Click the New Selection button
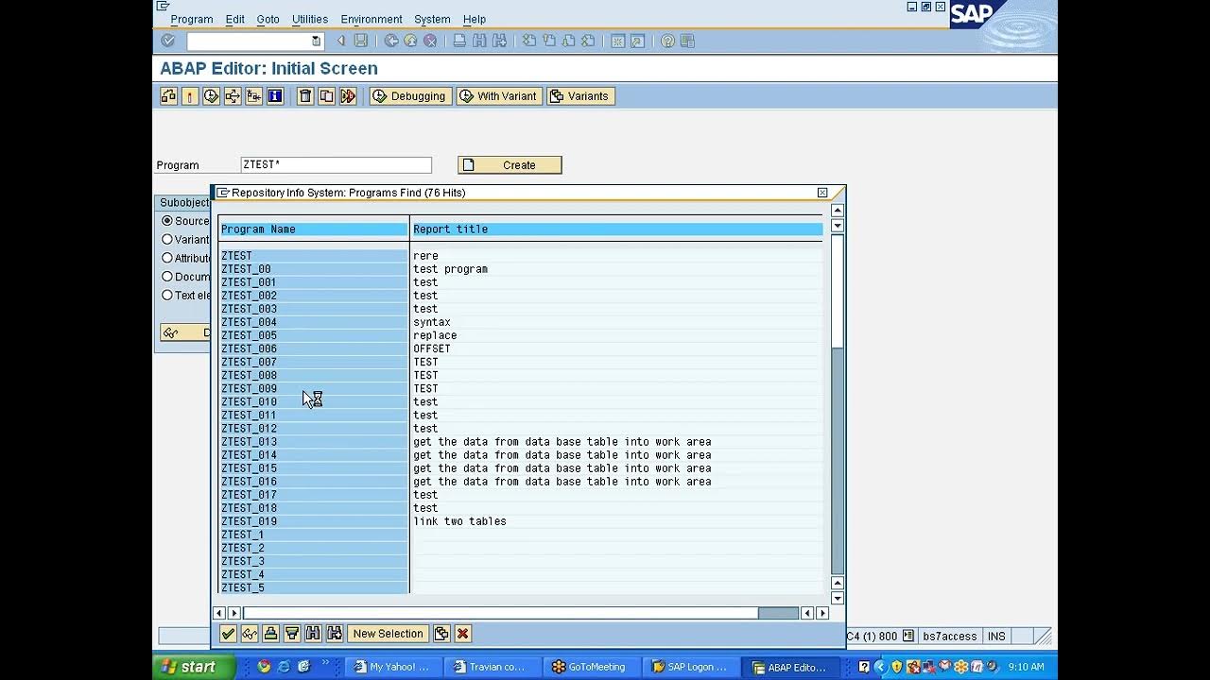Screen dimensions: 1210x680 pyautogui.click(x=389, y=634)
